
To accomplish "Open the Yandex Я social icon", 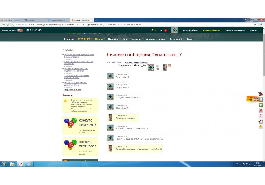I will click(260, 116).
